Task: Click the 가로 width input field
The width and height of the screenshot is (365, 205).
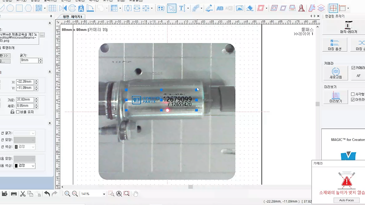Action: pos(25,99)
